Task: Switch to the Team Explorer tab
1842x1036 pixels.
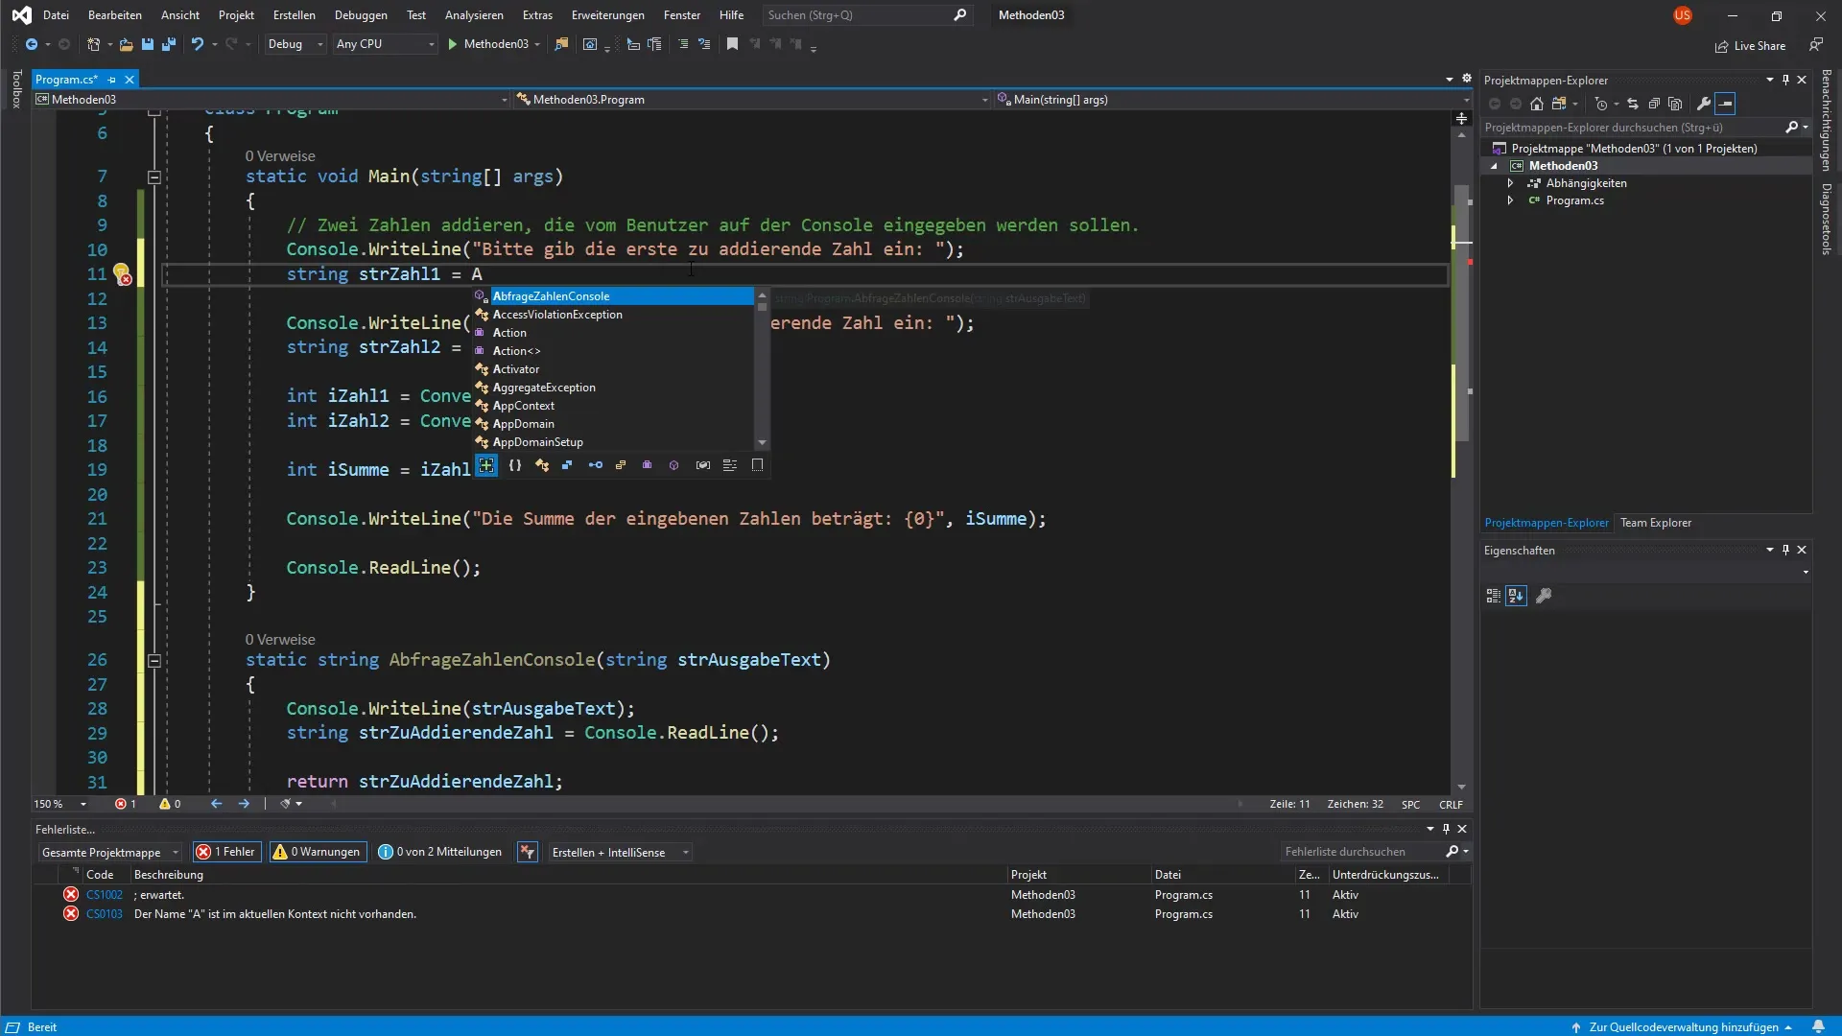Action: point(1656,523)
